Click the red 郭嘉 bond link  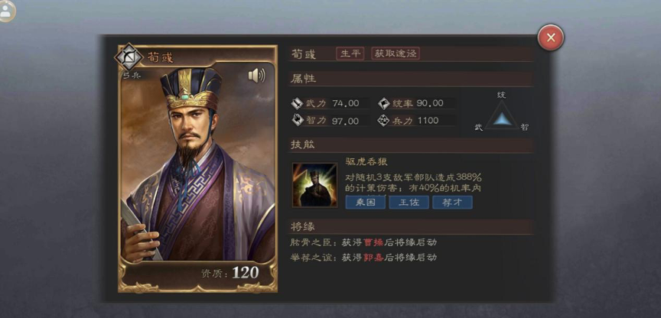(373, 258)
